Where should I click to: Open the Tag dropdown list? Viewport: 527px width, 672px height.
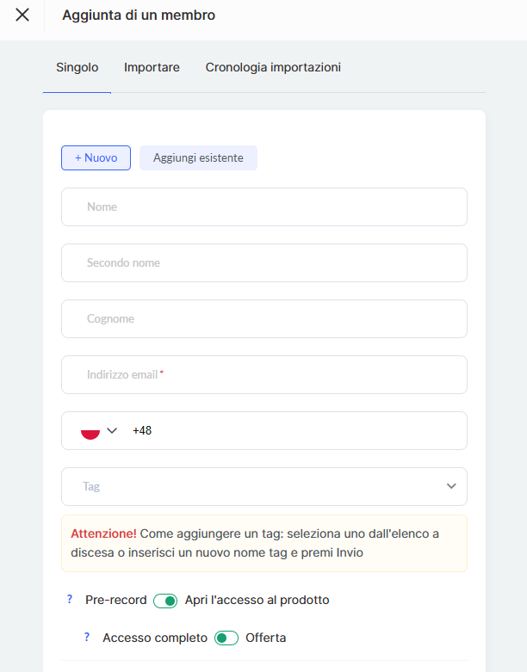click(258, 486)
